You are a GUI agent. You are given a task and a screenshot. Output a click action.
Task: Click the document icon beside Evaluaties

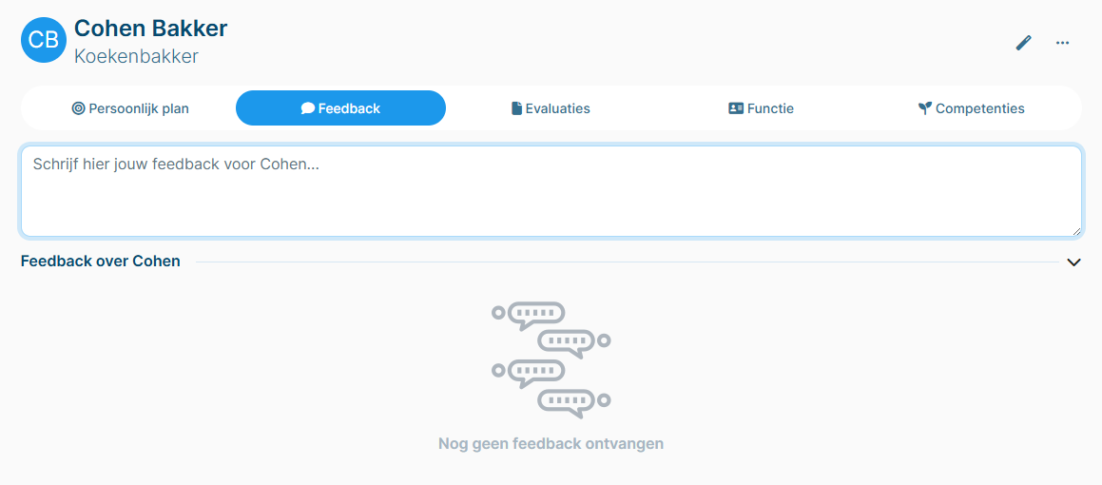pyautogui.click(x=516, y=108)
